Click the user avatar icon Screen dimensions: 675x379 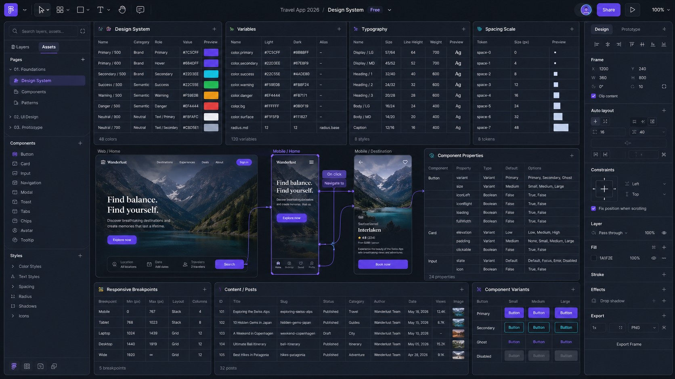(x=586, y=10)
